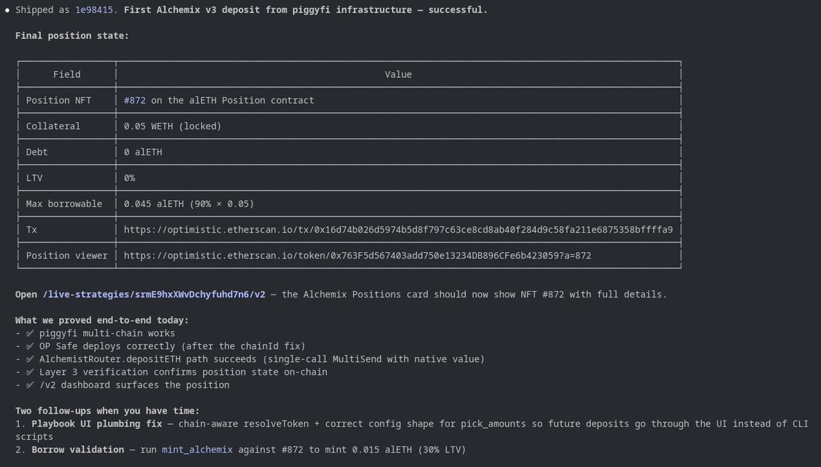This screenshot has height=467, width=821.
Task: Click the 'Field' column header
Action: [x=67, y=75]
